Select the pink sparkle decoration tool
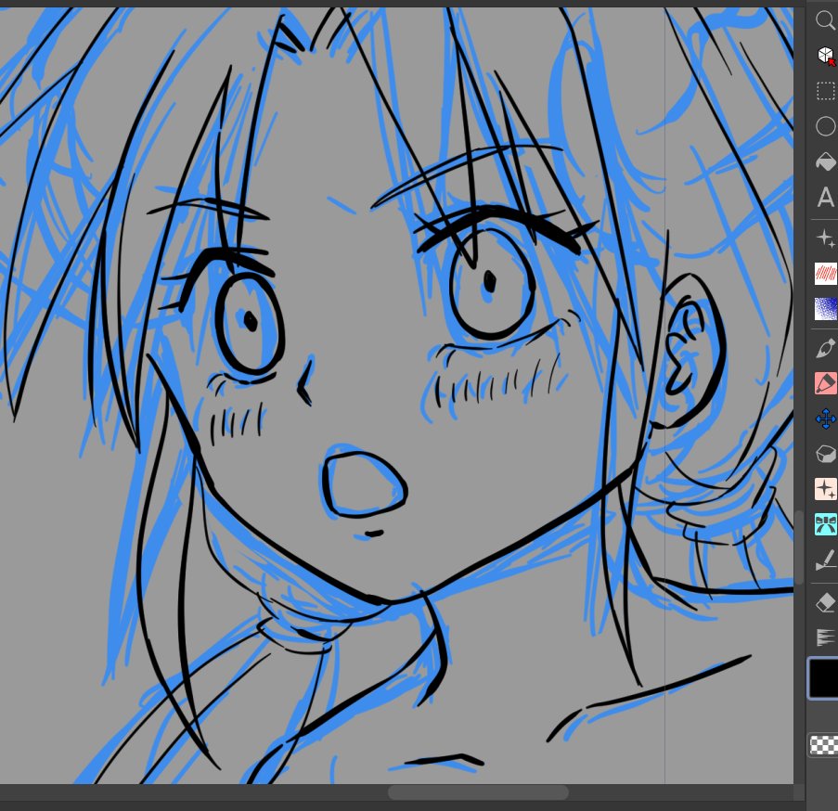Viewport: 838px width, 811px height. coord(826,489)
